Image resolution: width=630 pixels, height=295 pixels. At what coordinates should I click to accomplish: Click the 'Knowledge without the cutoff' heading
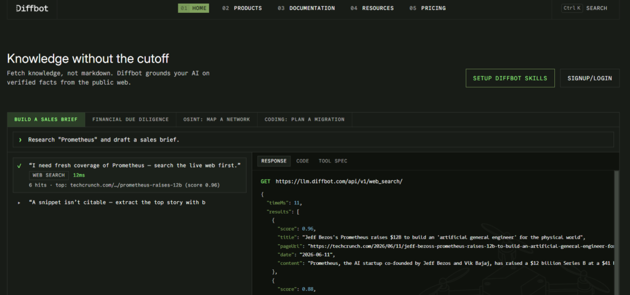pos(88,59)
